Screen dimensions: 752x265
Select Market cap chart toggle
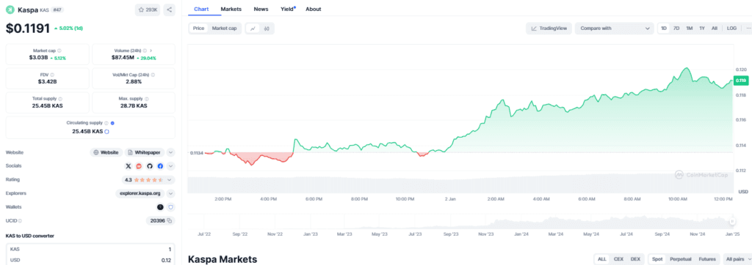(225, 29)
